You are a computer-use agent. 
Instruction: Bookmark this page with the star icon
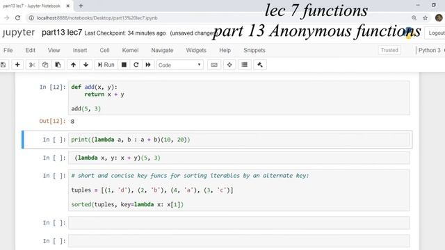coord(425,18)
